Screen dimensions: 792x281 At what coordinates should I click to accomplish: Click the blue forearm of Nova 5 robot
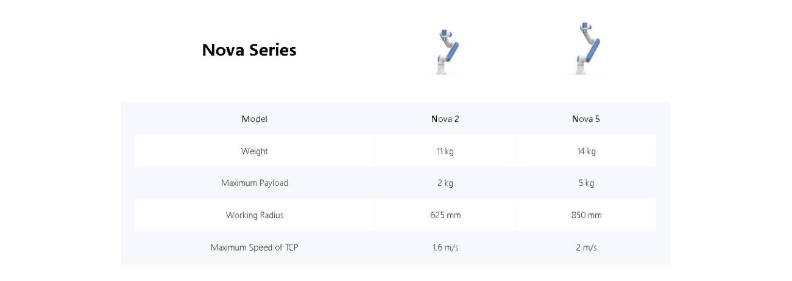[x=593, y=49]
